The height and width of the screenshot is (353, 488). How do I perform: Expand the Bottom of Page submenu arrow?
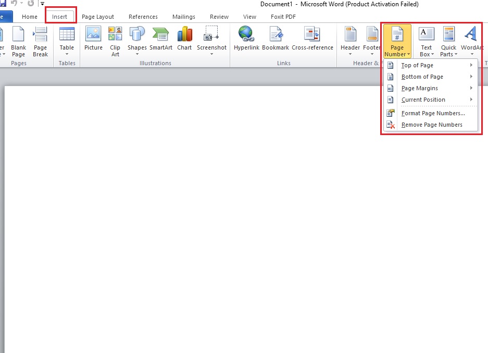click(471, 77)
